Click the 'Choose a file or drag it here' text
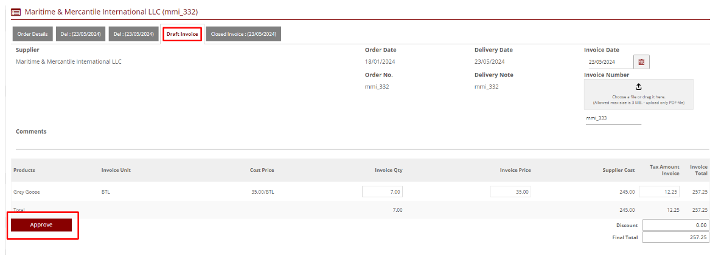The width and height of the screenshot is (724, 258). (x=638, y=97)
